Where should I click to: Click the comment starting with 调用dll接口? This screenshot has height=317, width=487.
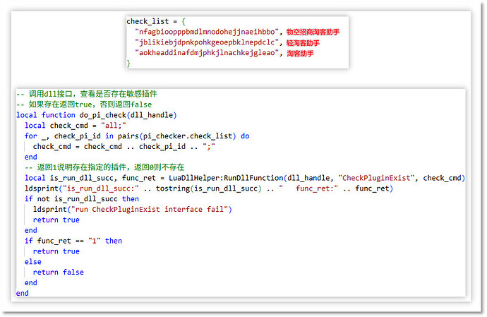(x=90, y=94)
